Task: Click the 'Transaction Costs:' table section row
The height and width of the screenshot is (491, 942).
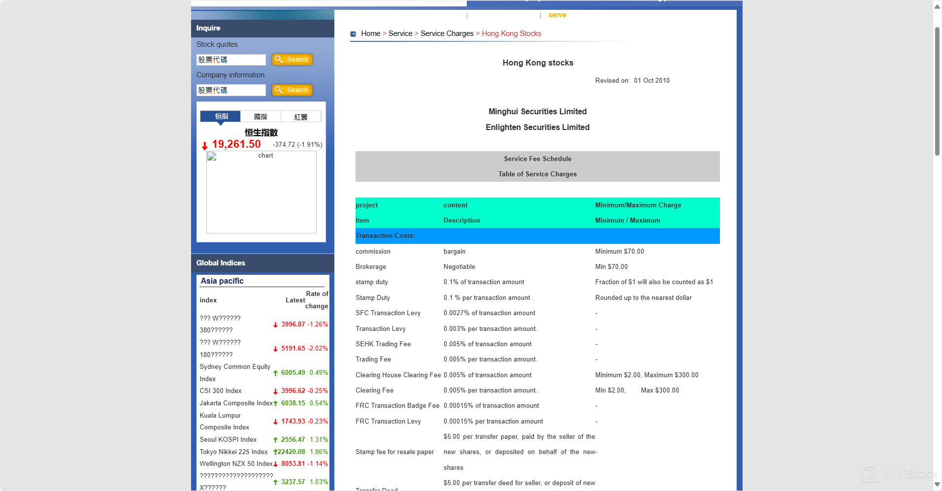Action: click(537, 236)
